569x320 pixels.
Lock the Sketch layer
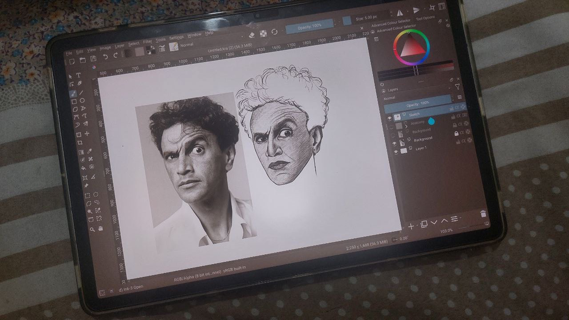[451, 109]
